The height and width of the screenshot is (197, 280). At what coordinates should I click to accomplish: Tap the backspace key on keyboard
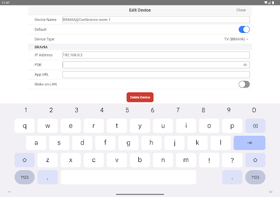255,126
